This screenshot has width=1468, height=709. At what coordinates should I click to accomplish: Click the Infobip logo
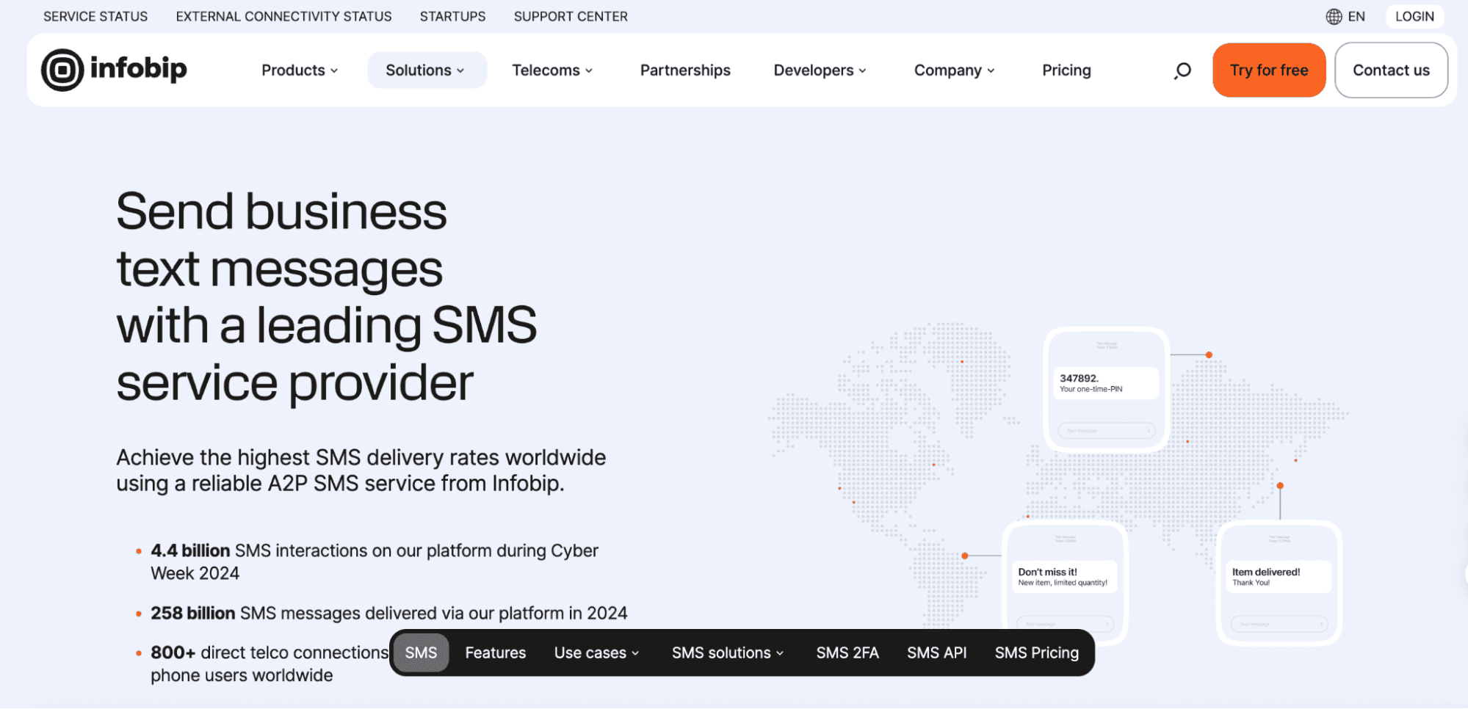(114, 70)
